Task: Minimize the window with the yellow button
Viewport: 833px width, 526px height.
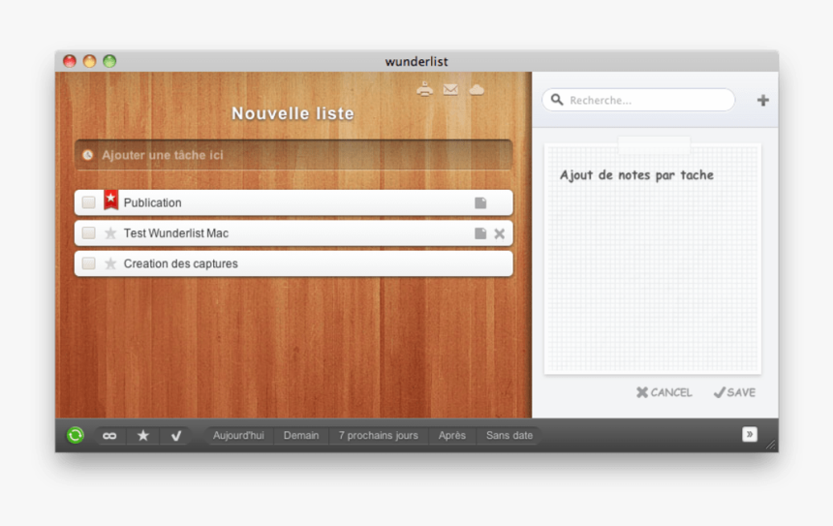Action: point(89,61)
